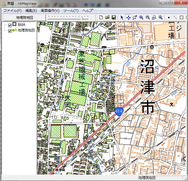Click the New file icon
The width and height of the screenshot is (188, 181).
click(x=101, y=17)
